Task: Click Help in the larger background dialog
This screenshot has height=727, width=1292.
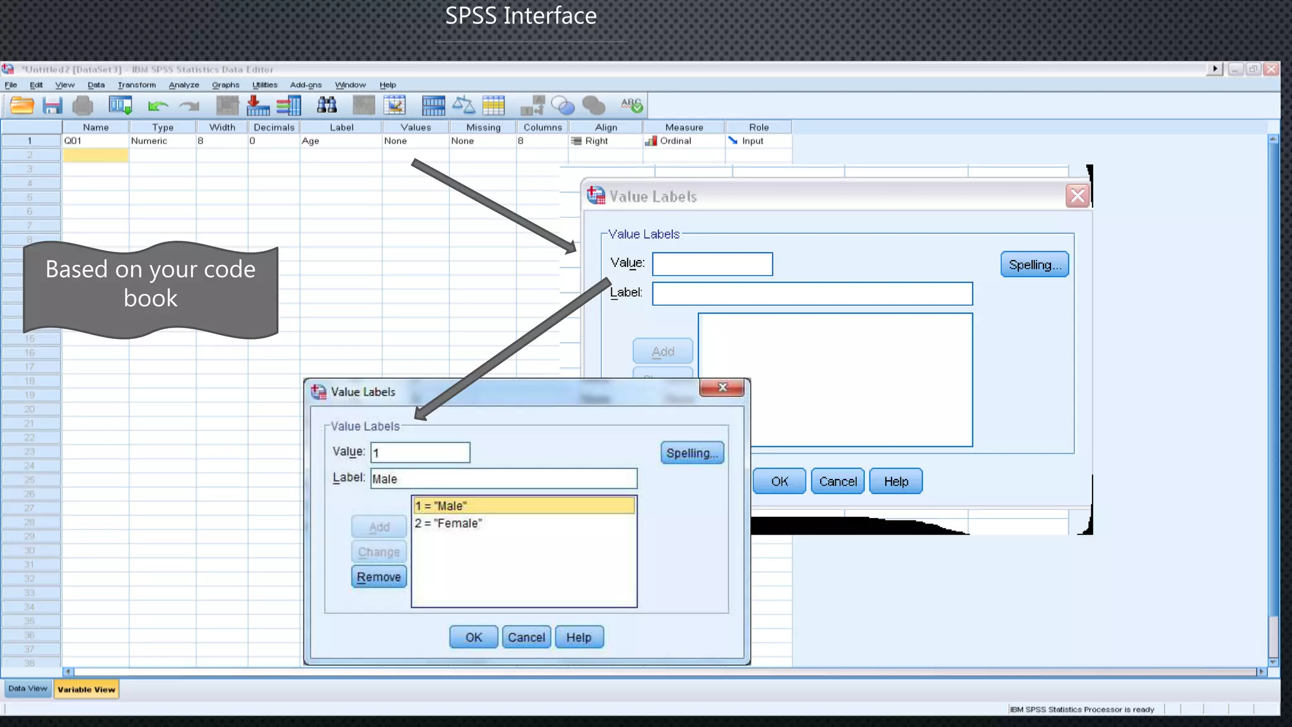Action: 896,482
